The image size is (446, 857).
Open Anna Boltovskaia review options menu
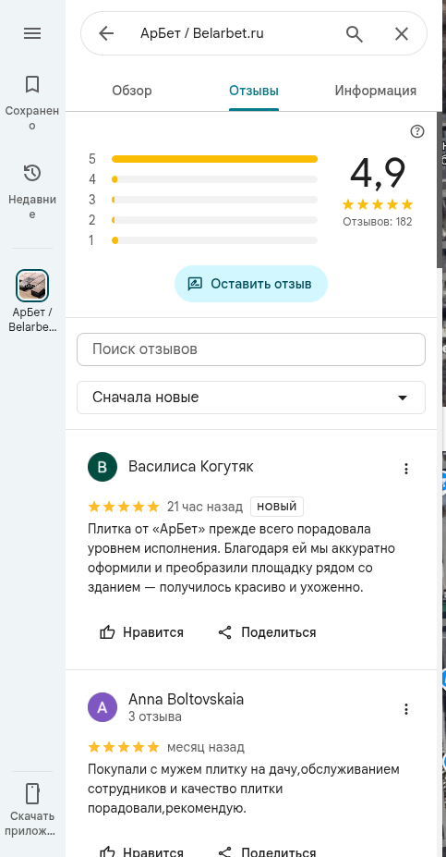point(405,709)
